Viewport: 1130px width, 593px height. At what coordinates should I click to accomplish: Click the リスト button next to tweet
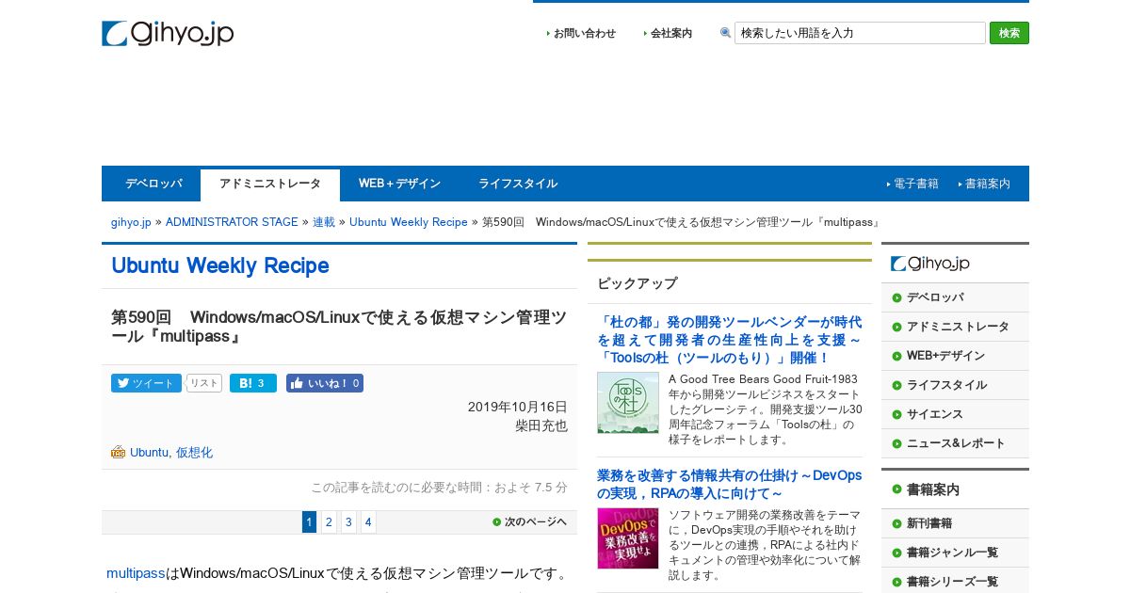[x=204, y=383]
